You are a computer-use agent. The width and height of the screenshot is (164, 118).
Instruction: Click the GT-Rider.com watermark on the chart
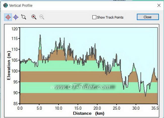(x=80, y=87)
